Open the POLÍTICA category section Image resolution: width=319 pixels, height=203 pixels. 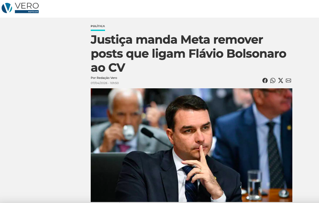coord(98,26)
